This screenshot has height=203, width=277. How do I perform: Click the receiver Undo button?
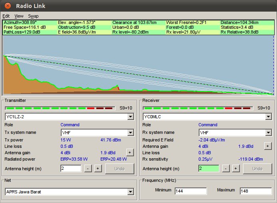pyautogui.click(x=258, y=169)
